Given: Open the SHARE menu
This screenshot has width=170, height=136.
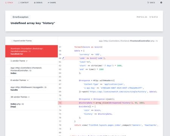Looking at the screenshot, I should click(52, 3).
